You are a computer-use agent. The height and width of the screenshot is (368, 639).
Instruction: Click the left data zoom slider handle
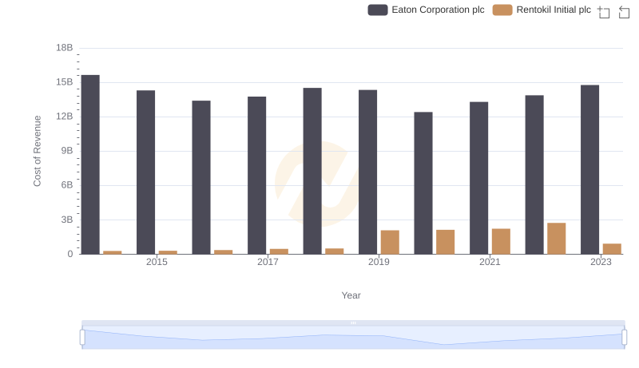[82, 338]
